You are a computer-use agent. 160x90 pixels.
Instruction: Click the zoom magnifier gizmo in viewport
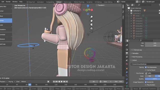tap(91, 17)
